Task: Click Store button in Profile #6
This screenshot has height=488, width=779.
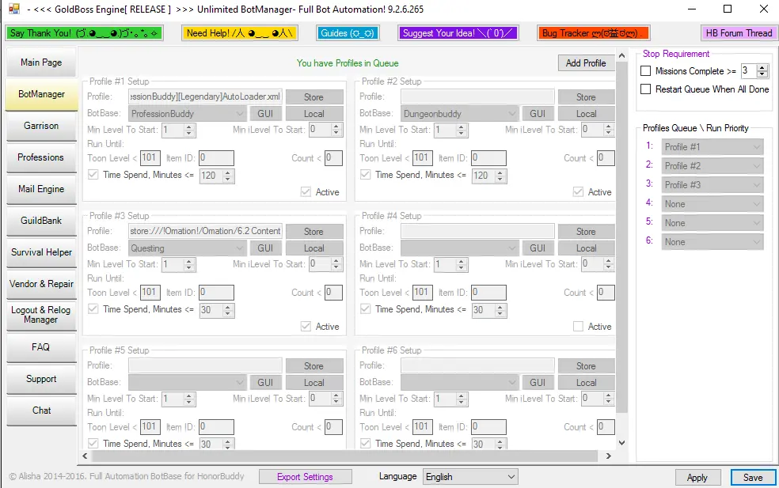Action: click(587, 366)
